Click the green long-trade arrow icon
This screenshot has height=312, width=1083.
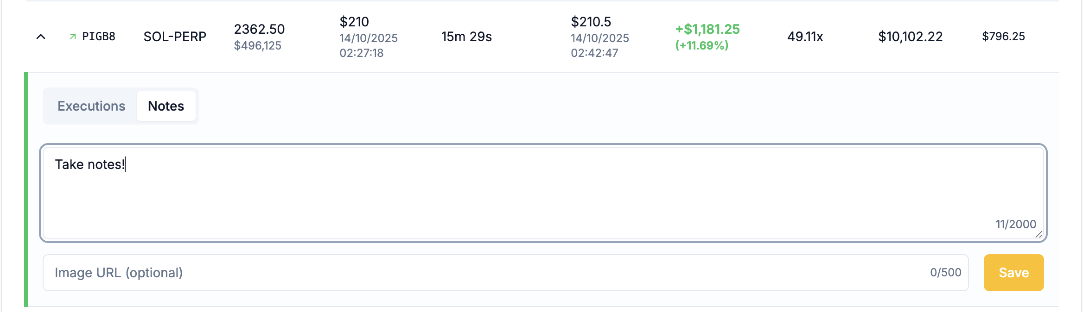point(74,36)
